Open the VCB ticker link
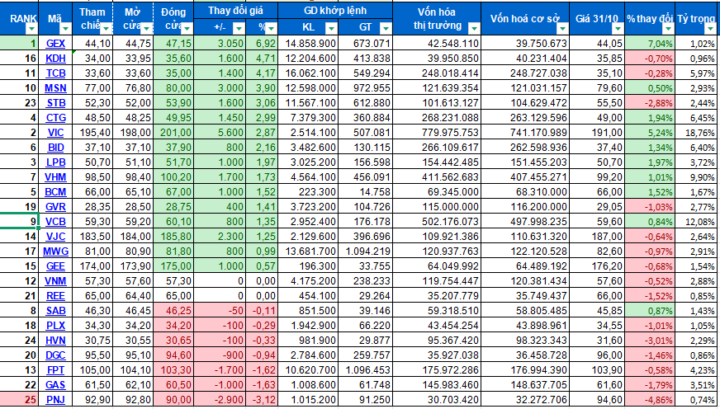Screen dimensions: 720x409 56,222
